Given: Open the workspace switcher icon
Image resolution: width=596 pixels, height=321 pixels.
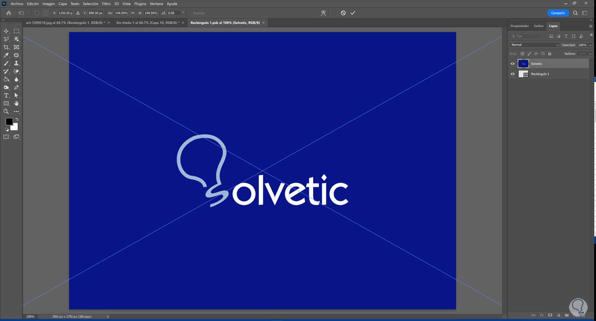Looking at the screenshot, I should click(585, 13).
